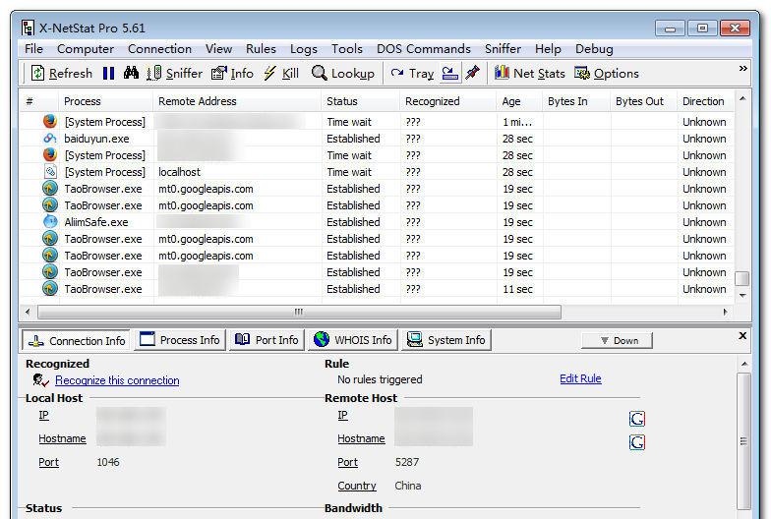The image size is (771, 519).
Task: Sort by the Remote Address column header
Action: coord(237,101)
